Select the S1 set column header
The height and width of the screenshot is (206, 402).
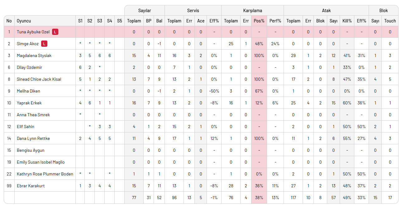80,21
